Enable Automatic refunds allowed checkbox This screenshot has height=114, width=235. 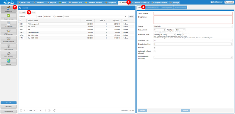tap(155, 51)
